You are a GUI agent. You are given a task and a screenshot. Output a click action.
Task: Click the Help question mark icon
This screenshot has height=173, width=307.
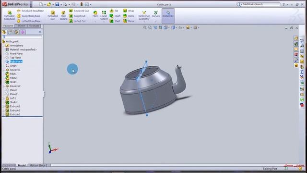pyautogui.click(x=283, y=4)
